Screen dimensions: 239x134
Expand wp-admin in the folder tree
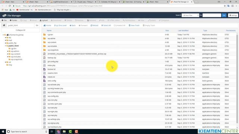[8, 51]
